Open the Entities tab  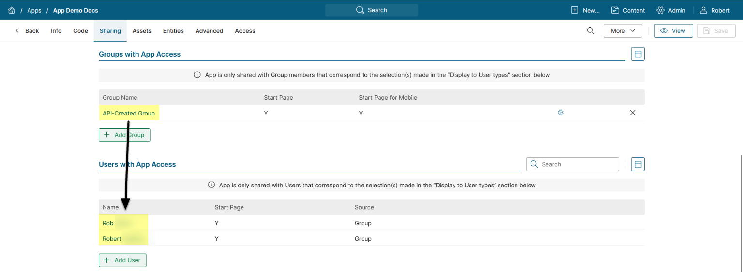point(173,31)
